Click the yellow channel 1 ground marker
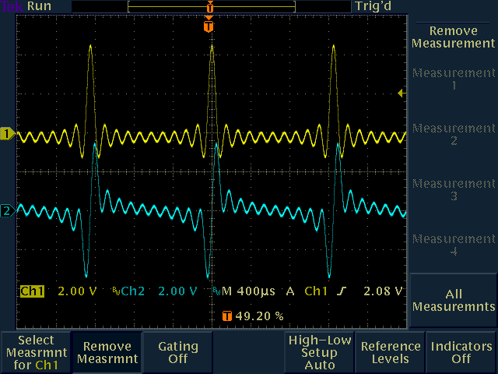Image resolution: width=498 pixels, height=374 pixels. click(8, 135)
